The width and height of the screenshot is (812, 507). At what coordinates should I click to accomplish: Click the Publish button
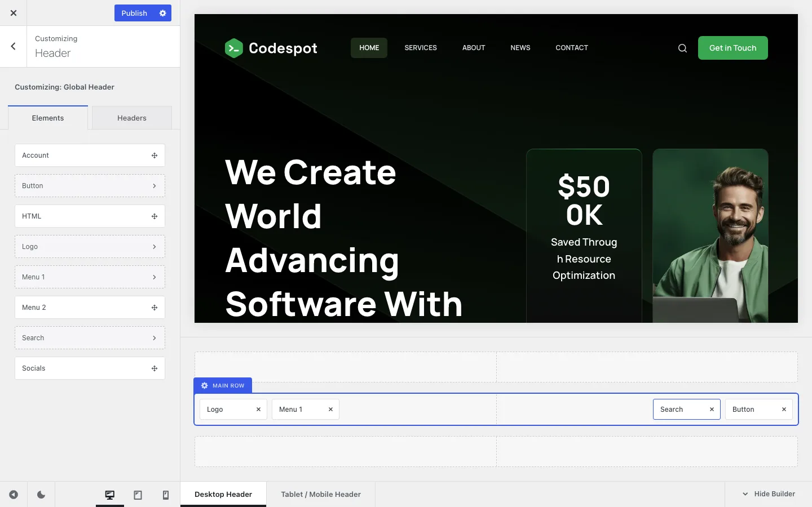pyautogui.click(x=134, y=13)
